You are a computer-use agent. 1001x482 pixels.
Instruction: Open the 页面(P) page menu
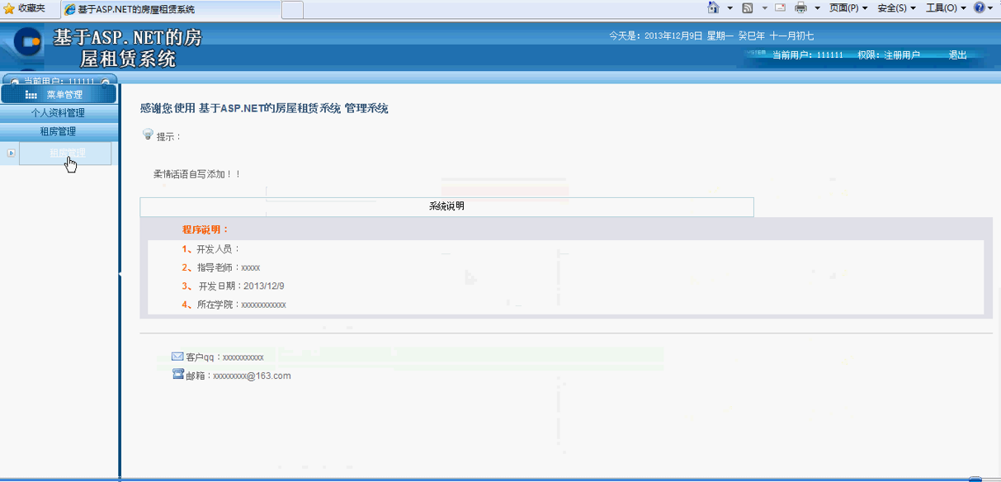[848, 8]
